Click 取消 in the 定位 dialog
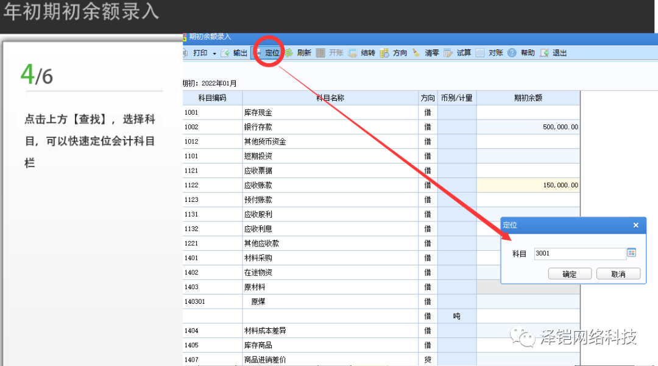Viewport: 658px width, 366px height. 618,274
